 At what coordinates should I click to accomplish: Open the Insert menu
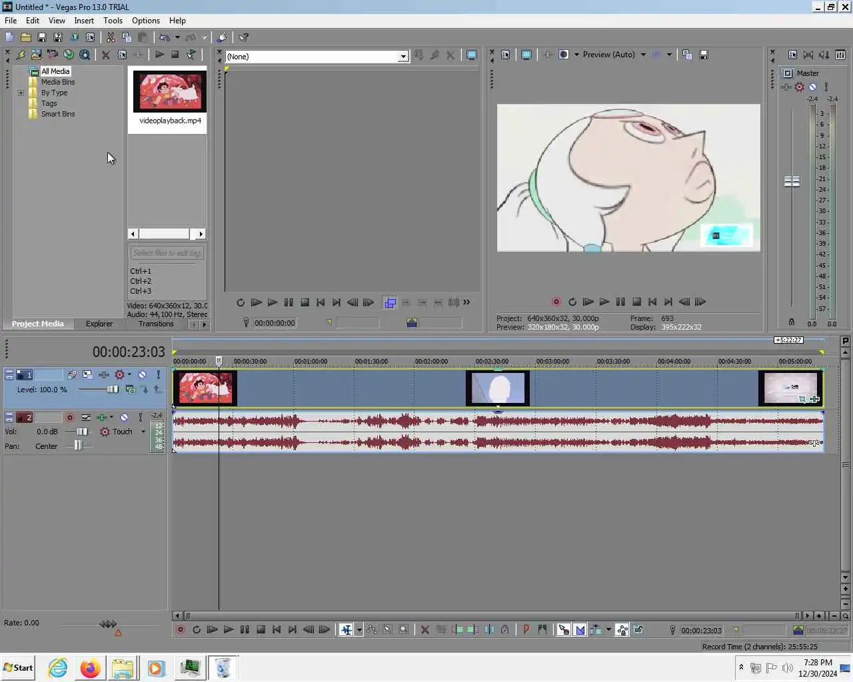pyautogui.click(x=84, y=21)
